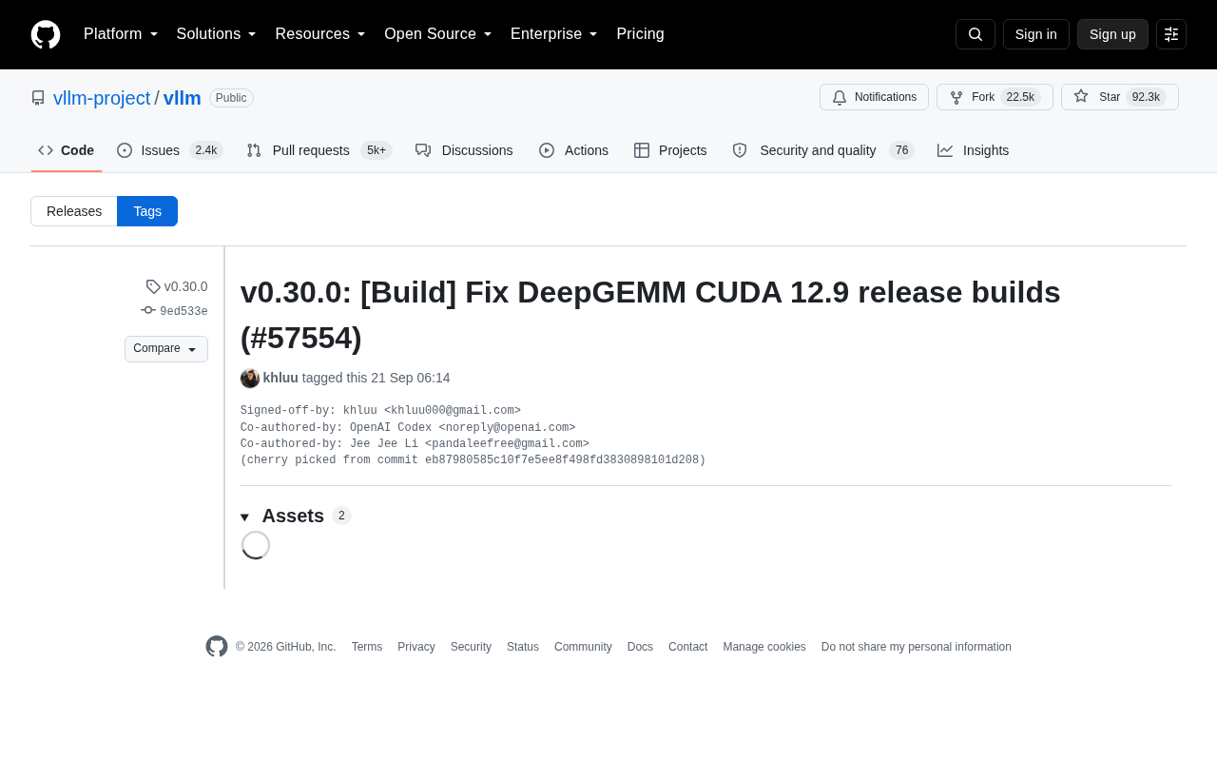Open the Docs footer link
The width and height of the screenshot is (1217, 761).
[640, 647]
